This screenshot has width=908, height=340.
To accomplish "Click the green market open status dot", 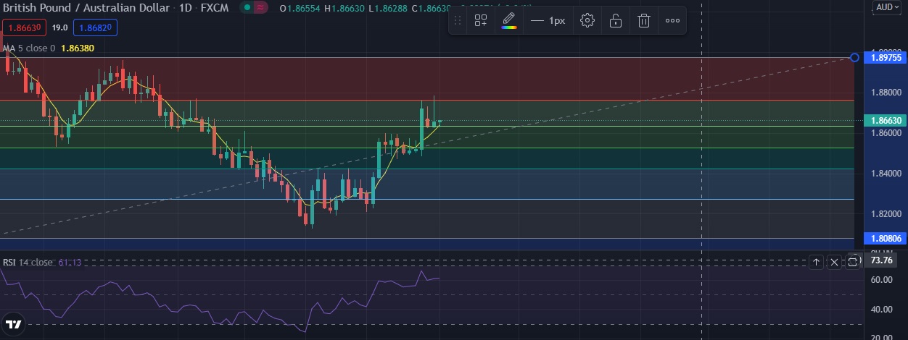I will (247, 7).
